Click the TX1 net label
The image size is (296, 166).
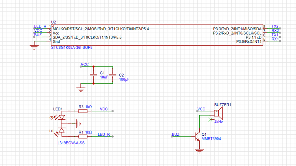pos(275,35)
